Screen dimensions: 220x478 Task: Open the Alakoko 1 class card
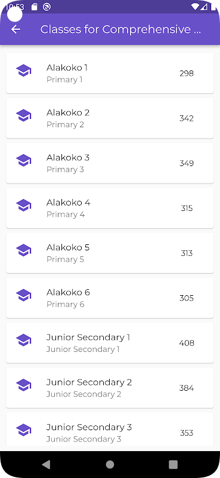click(x=110, y=73)
